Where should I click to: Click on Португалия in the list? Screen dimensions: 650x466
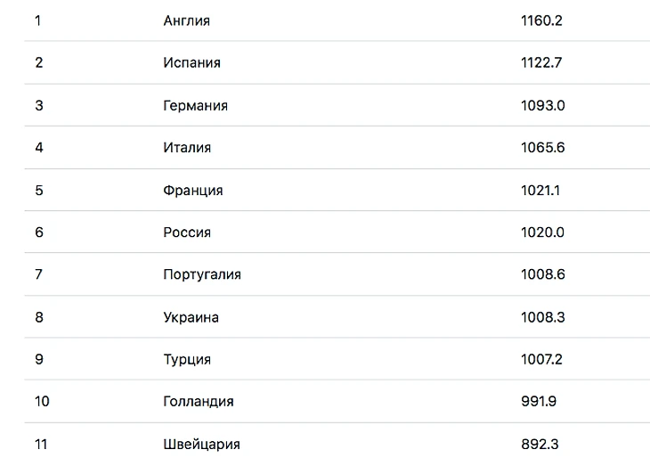pyautogui.click(x=202, y=274)
